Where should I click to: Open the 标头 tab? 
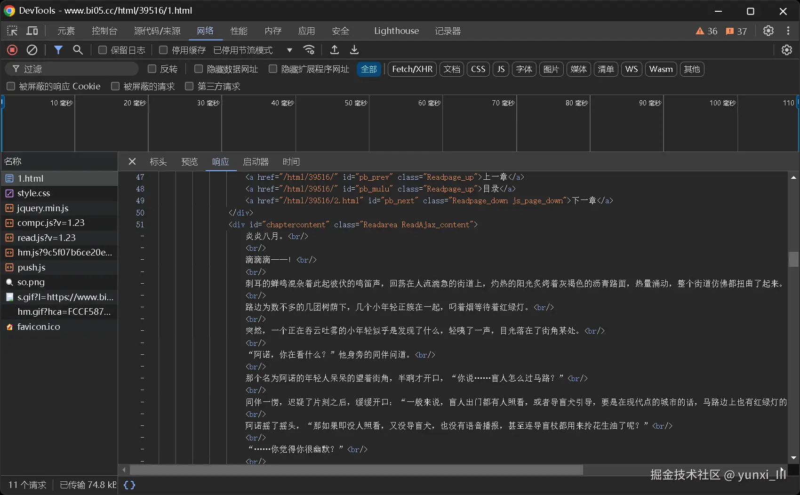coord(158,162)
